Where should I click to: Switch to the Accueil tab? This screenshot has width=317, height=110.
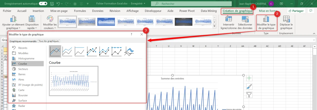pos(22,11)
